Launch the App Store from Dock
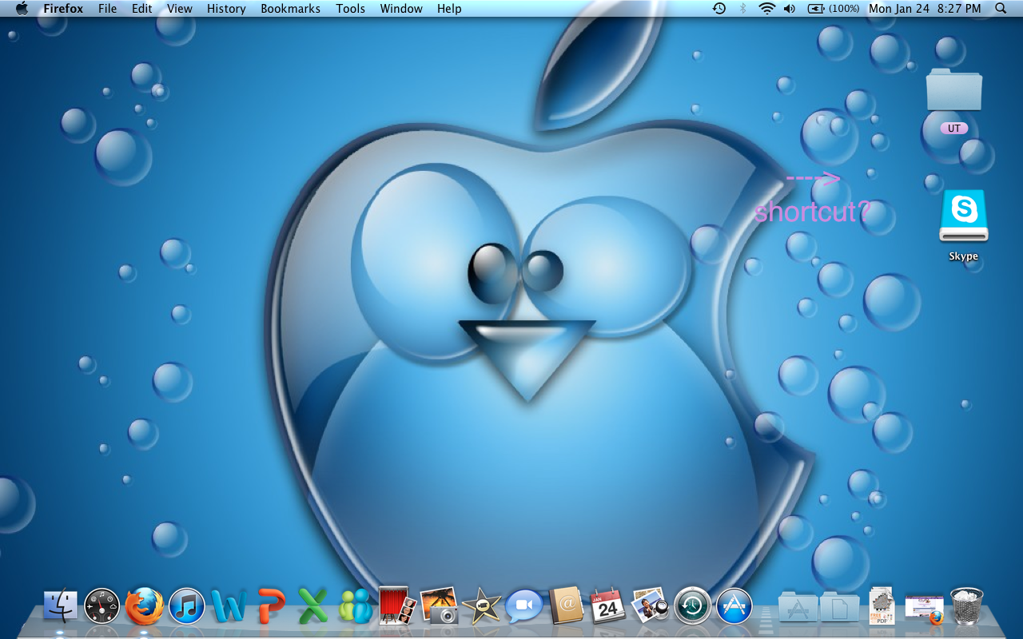Viewport: 1023px width, 639px height. pyautogui.click(x=734, y=606)
